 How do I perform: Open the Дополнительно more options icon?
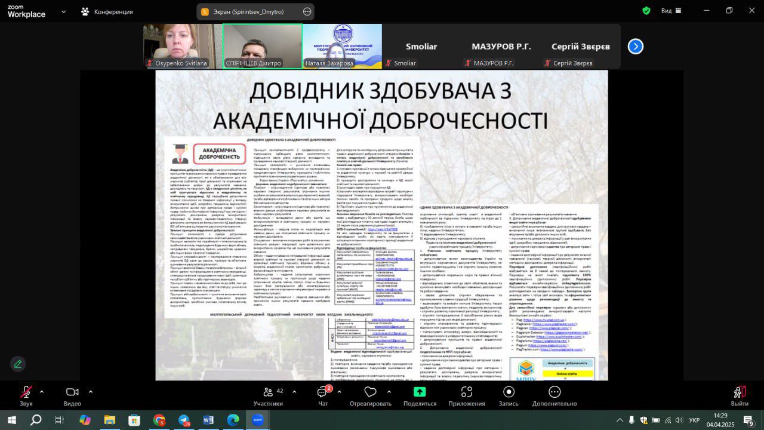[554, 392]
